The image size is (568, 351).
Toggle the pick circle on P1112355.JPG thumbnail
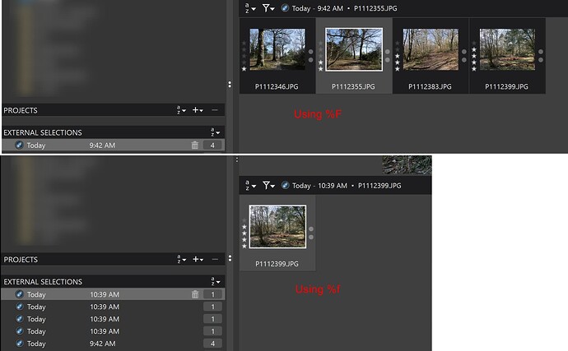click(x=388, y=52)
